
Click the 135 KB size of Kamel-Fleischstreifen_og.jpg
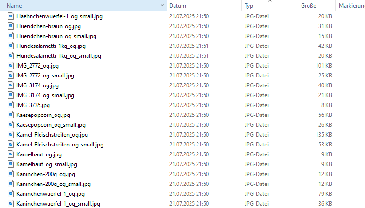324,135
